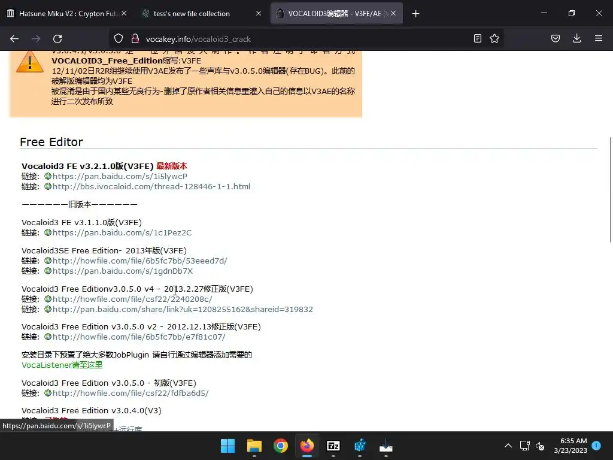Open the notification badge icon
This screenshot has width=613, height=460.
tap(596, 445)
